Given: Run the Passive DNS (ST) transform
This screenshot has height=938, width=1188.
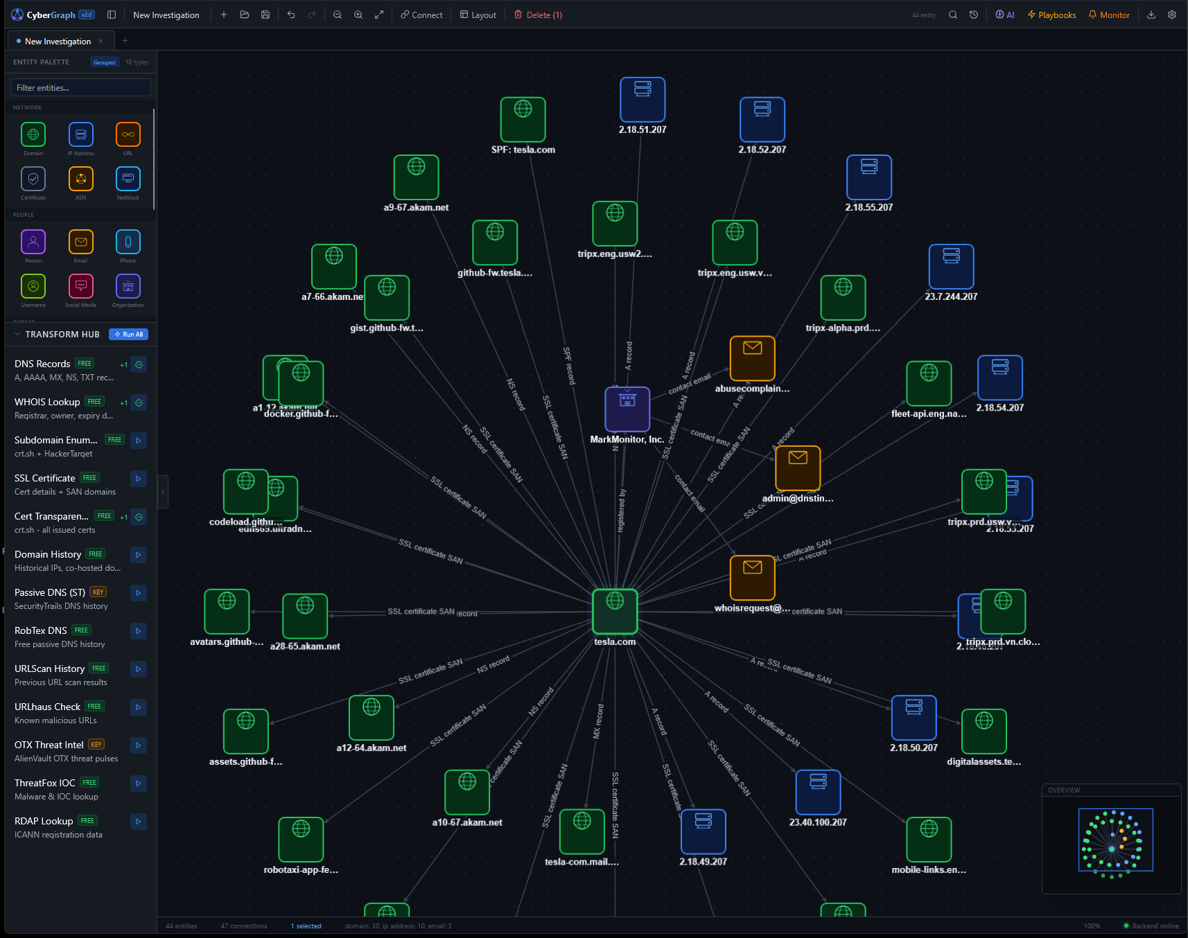Looking at the screenshot, I should click(x=139, y=593).
